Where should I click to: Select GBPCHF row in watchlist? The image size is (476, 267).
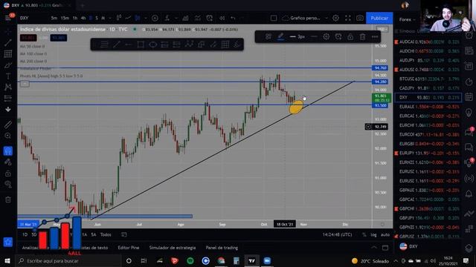428,208
